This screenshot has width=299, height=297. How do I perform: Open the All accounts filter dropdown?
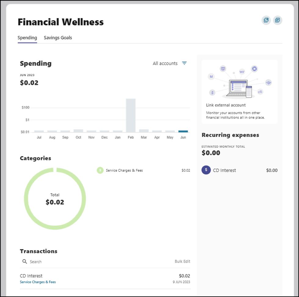click(x=165, y=63)
